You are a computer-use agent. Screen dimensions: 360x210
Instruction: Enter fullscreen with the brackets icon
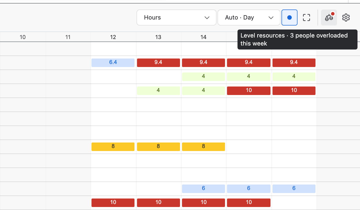[x=306, y=17]
